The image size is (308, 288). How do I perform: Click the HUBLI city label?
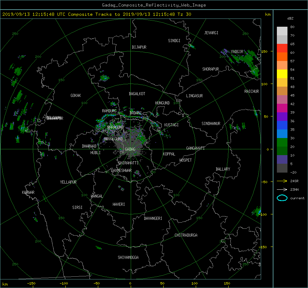click(95, 153)
